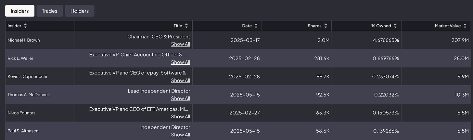Select Thomas A. McDonnell row name
Viewport: 473px width, 140px height.
(29, 95)
